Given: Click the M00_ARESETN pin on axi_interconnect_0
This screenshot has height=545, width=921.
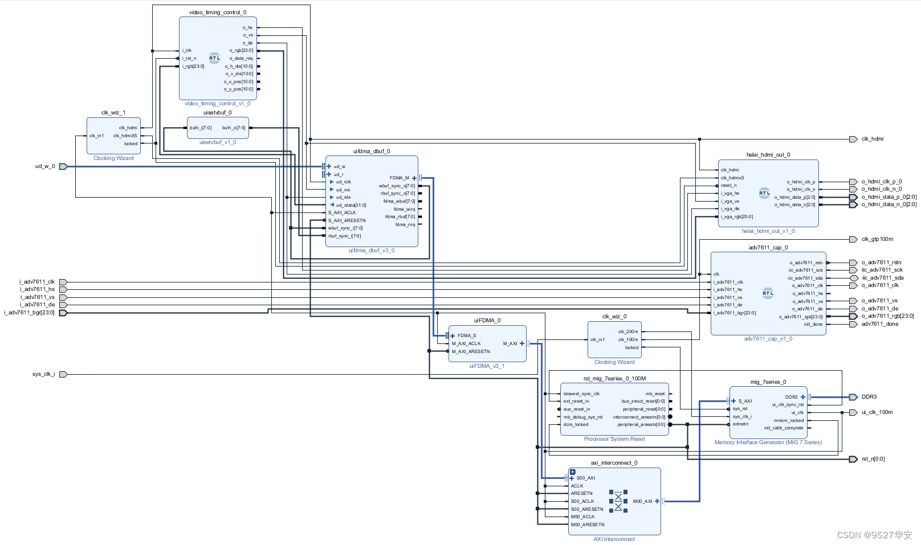Looking at the screenshot, I should click(588, 524).
